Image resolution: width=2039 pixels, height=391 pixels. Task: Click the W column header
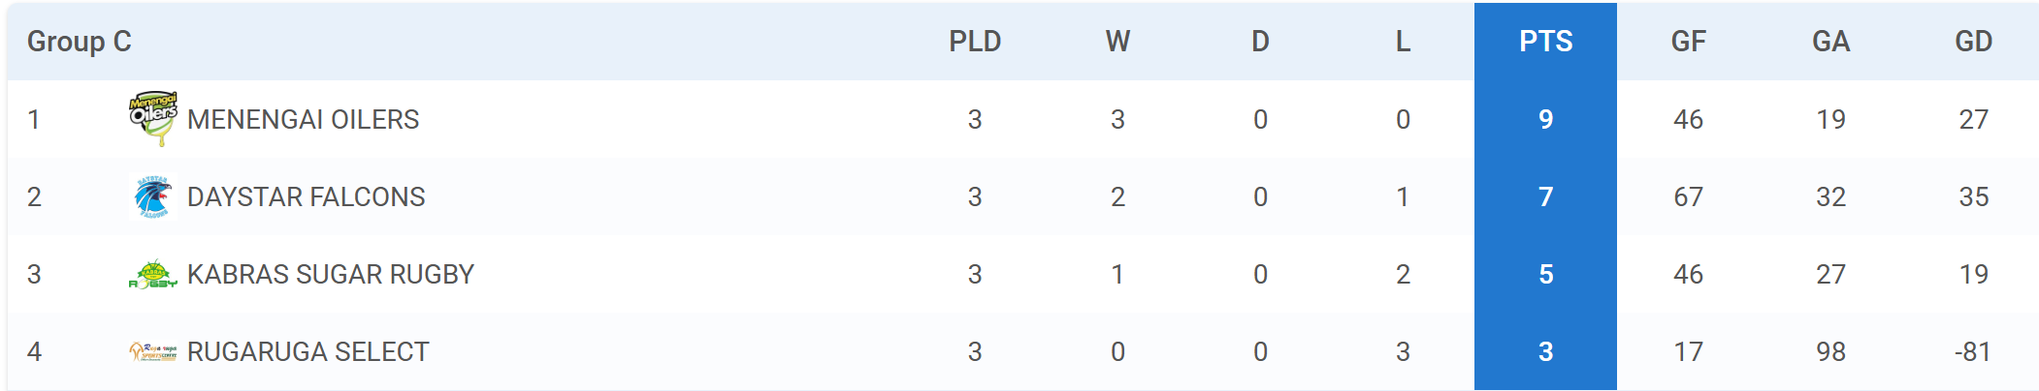coord(1117,42)
